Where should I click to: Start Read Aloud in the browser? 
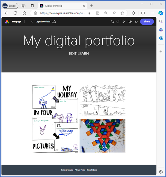point(114,13)
